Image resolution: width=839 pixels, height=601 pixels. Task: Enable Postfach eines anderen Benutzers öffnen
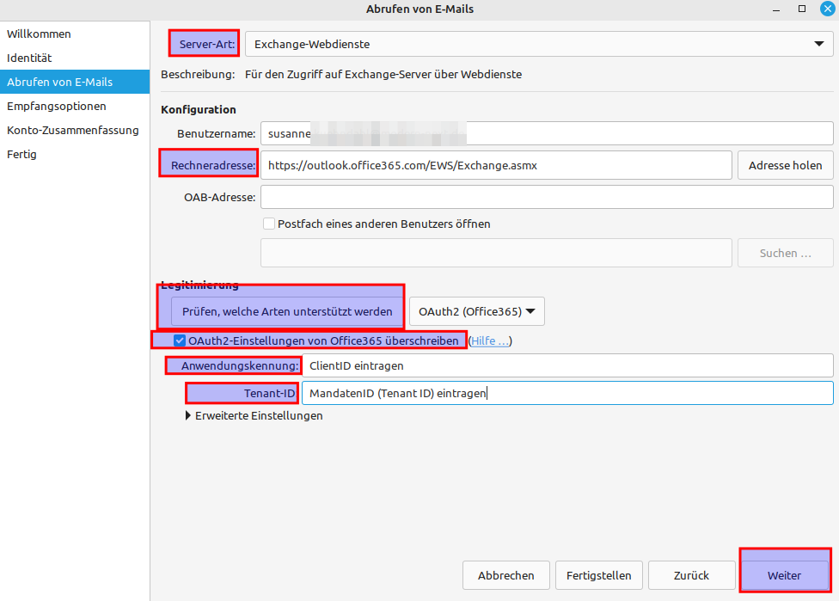coord(269,224)
